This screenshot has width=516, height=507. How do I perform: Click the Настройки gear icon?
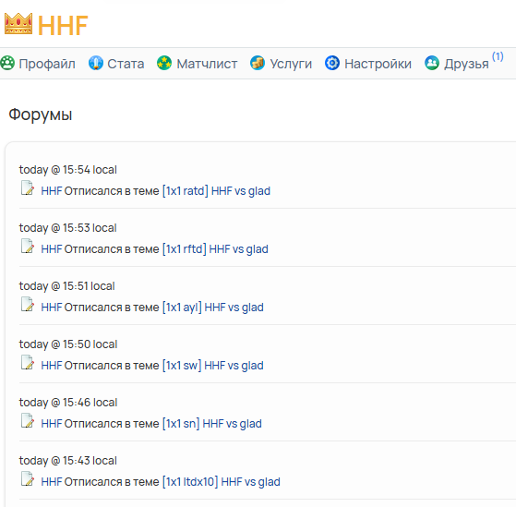click(332, 63)
